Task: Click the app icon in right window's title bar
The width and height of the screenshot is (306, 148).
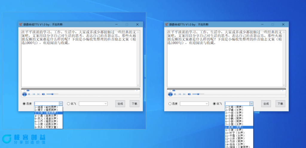Action: 166,24
